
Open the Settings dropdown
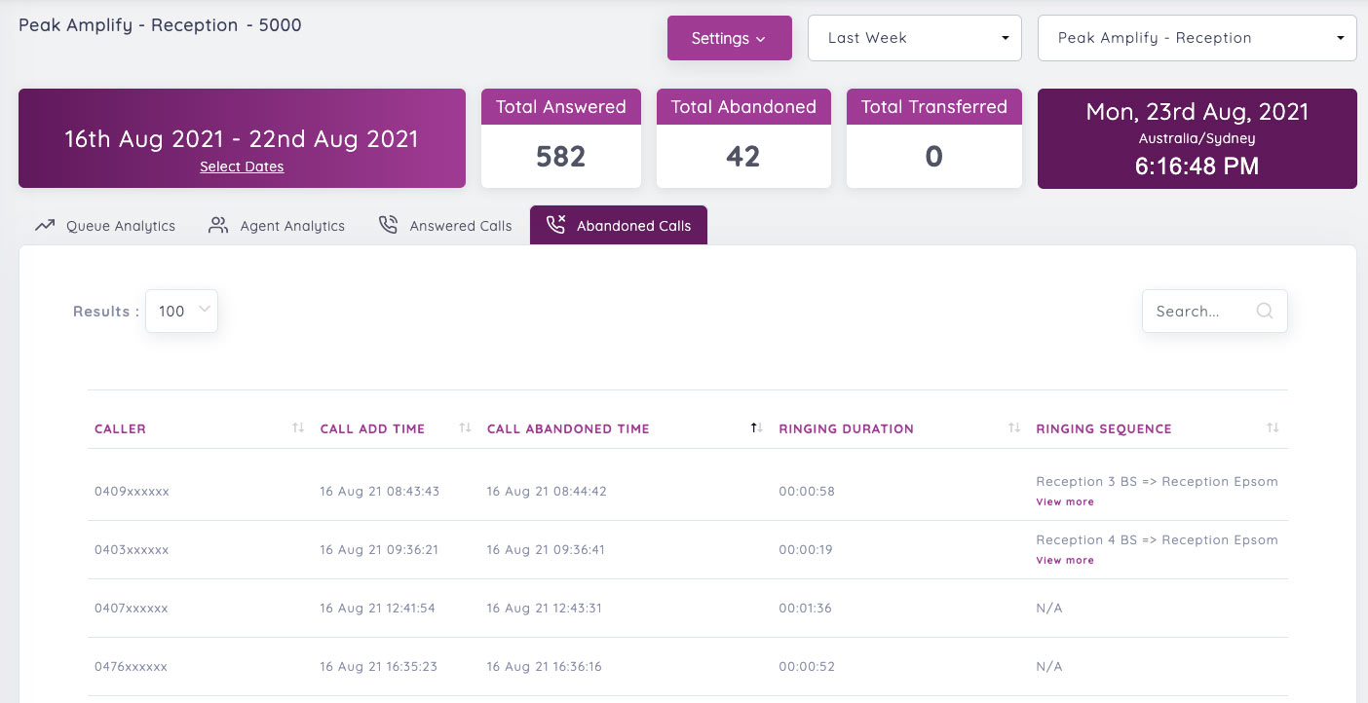pos(729,38)
